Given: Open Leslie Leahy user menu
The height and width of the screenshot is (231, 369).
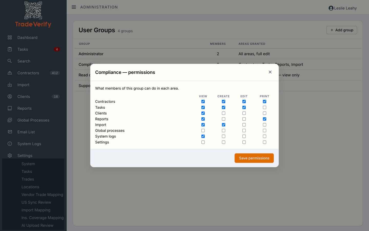Looking at the screenshot, I should (343, 8).
